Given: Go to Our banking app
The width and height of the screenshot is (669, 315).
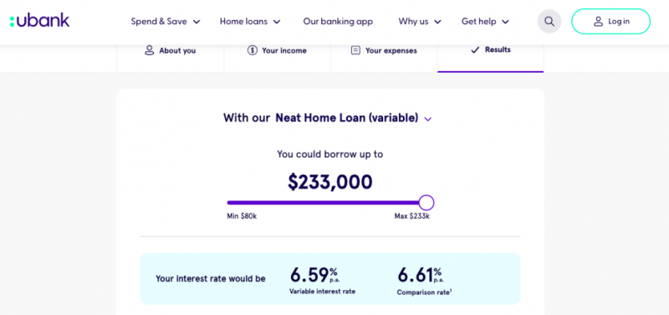Looking at the screenshot, I should [338, 22].
